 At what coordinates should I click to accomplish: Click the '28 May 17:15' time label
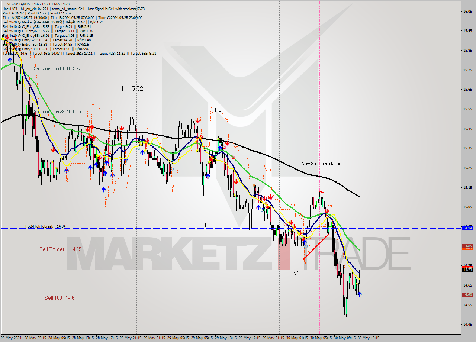click(107, 338)
